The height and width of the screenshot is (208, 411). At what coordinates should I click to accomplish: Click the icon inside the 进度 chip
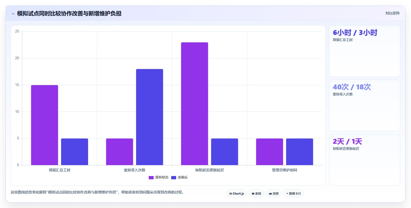[270, 194]
